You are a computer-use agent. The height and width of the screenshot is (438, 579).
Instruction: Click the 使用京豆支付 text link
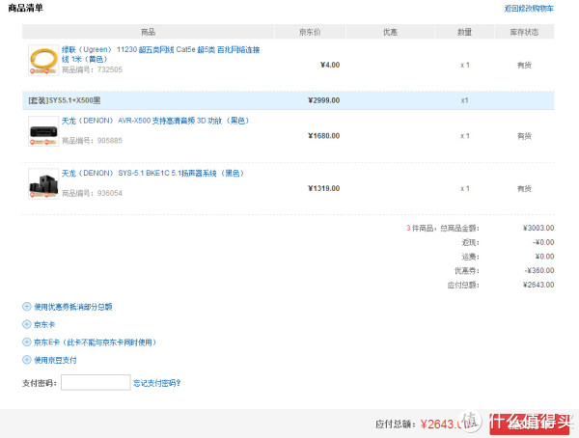pyautogui.click(x=55, y=360)
